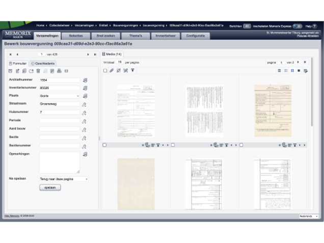
Task: Click the per pagina number field
Action: click(120, 62)
